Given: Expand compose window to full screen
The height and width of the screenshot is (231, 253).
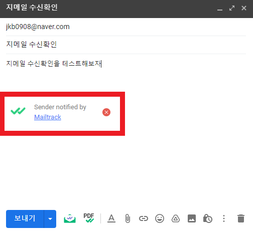Looking at the screenshot, I should tap(232, 8).
